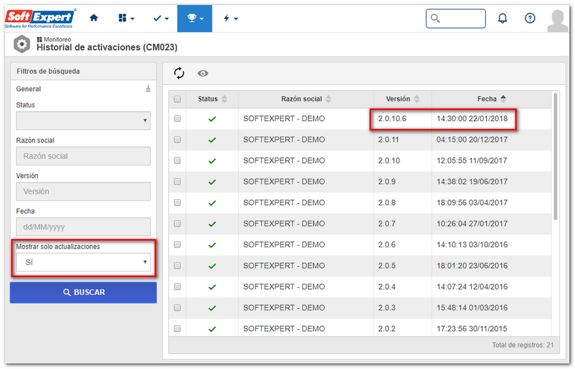Click the top search box

456,18
